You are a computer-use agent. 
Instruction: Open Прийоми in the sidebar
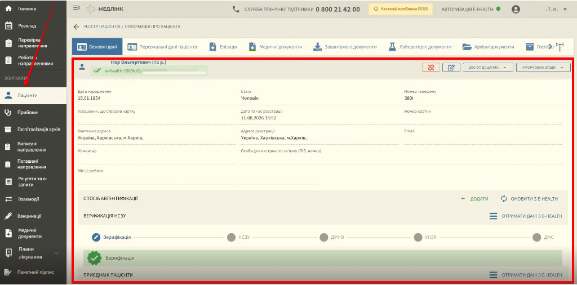click(33, 112)
